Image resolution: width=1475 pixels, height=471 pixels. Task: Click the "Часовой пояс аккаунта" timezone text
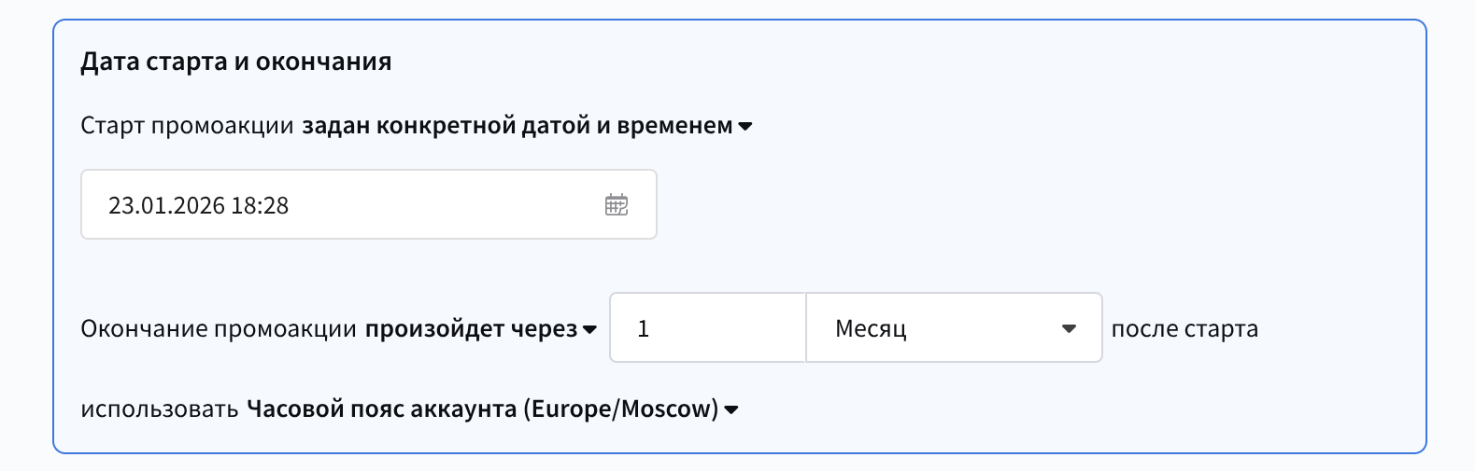(x=381, y=409)
